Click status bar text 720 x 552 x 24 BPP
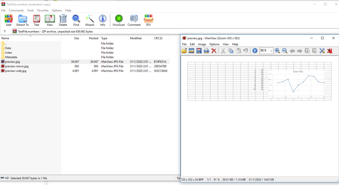The height and width of the screenshot is (185, 339). coord(192,179)
